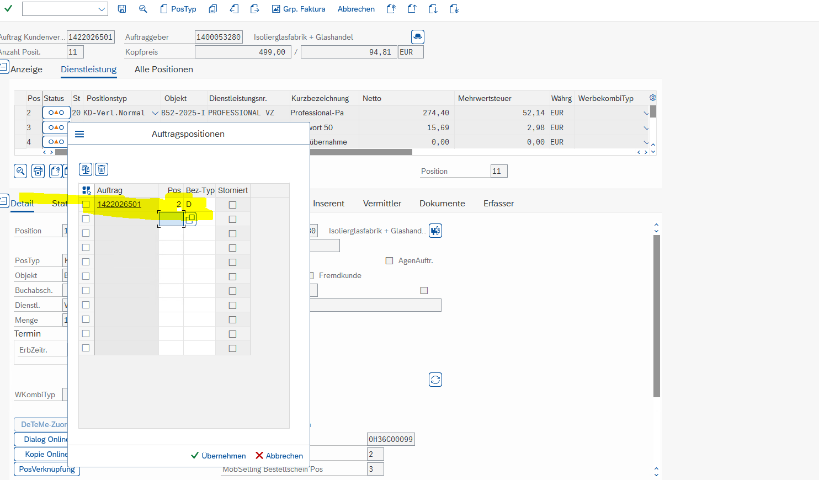Click the Kopie Online button
Viewport: 819px width, 480px height.
click(41, 454)
